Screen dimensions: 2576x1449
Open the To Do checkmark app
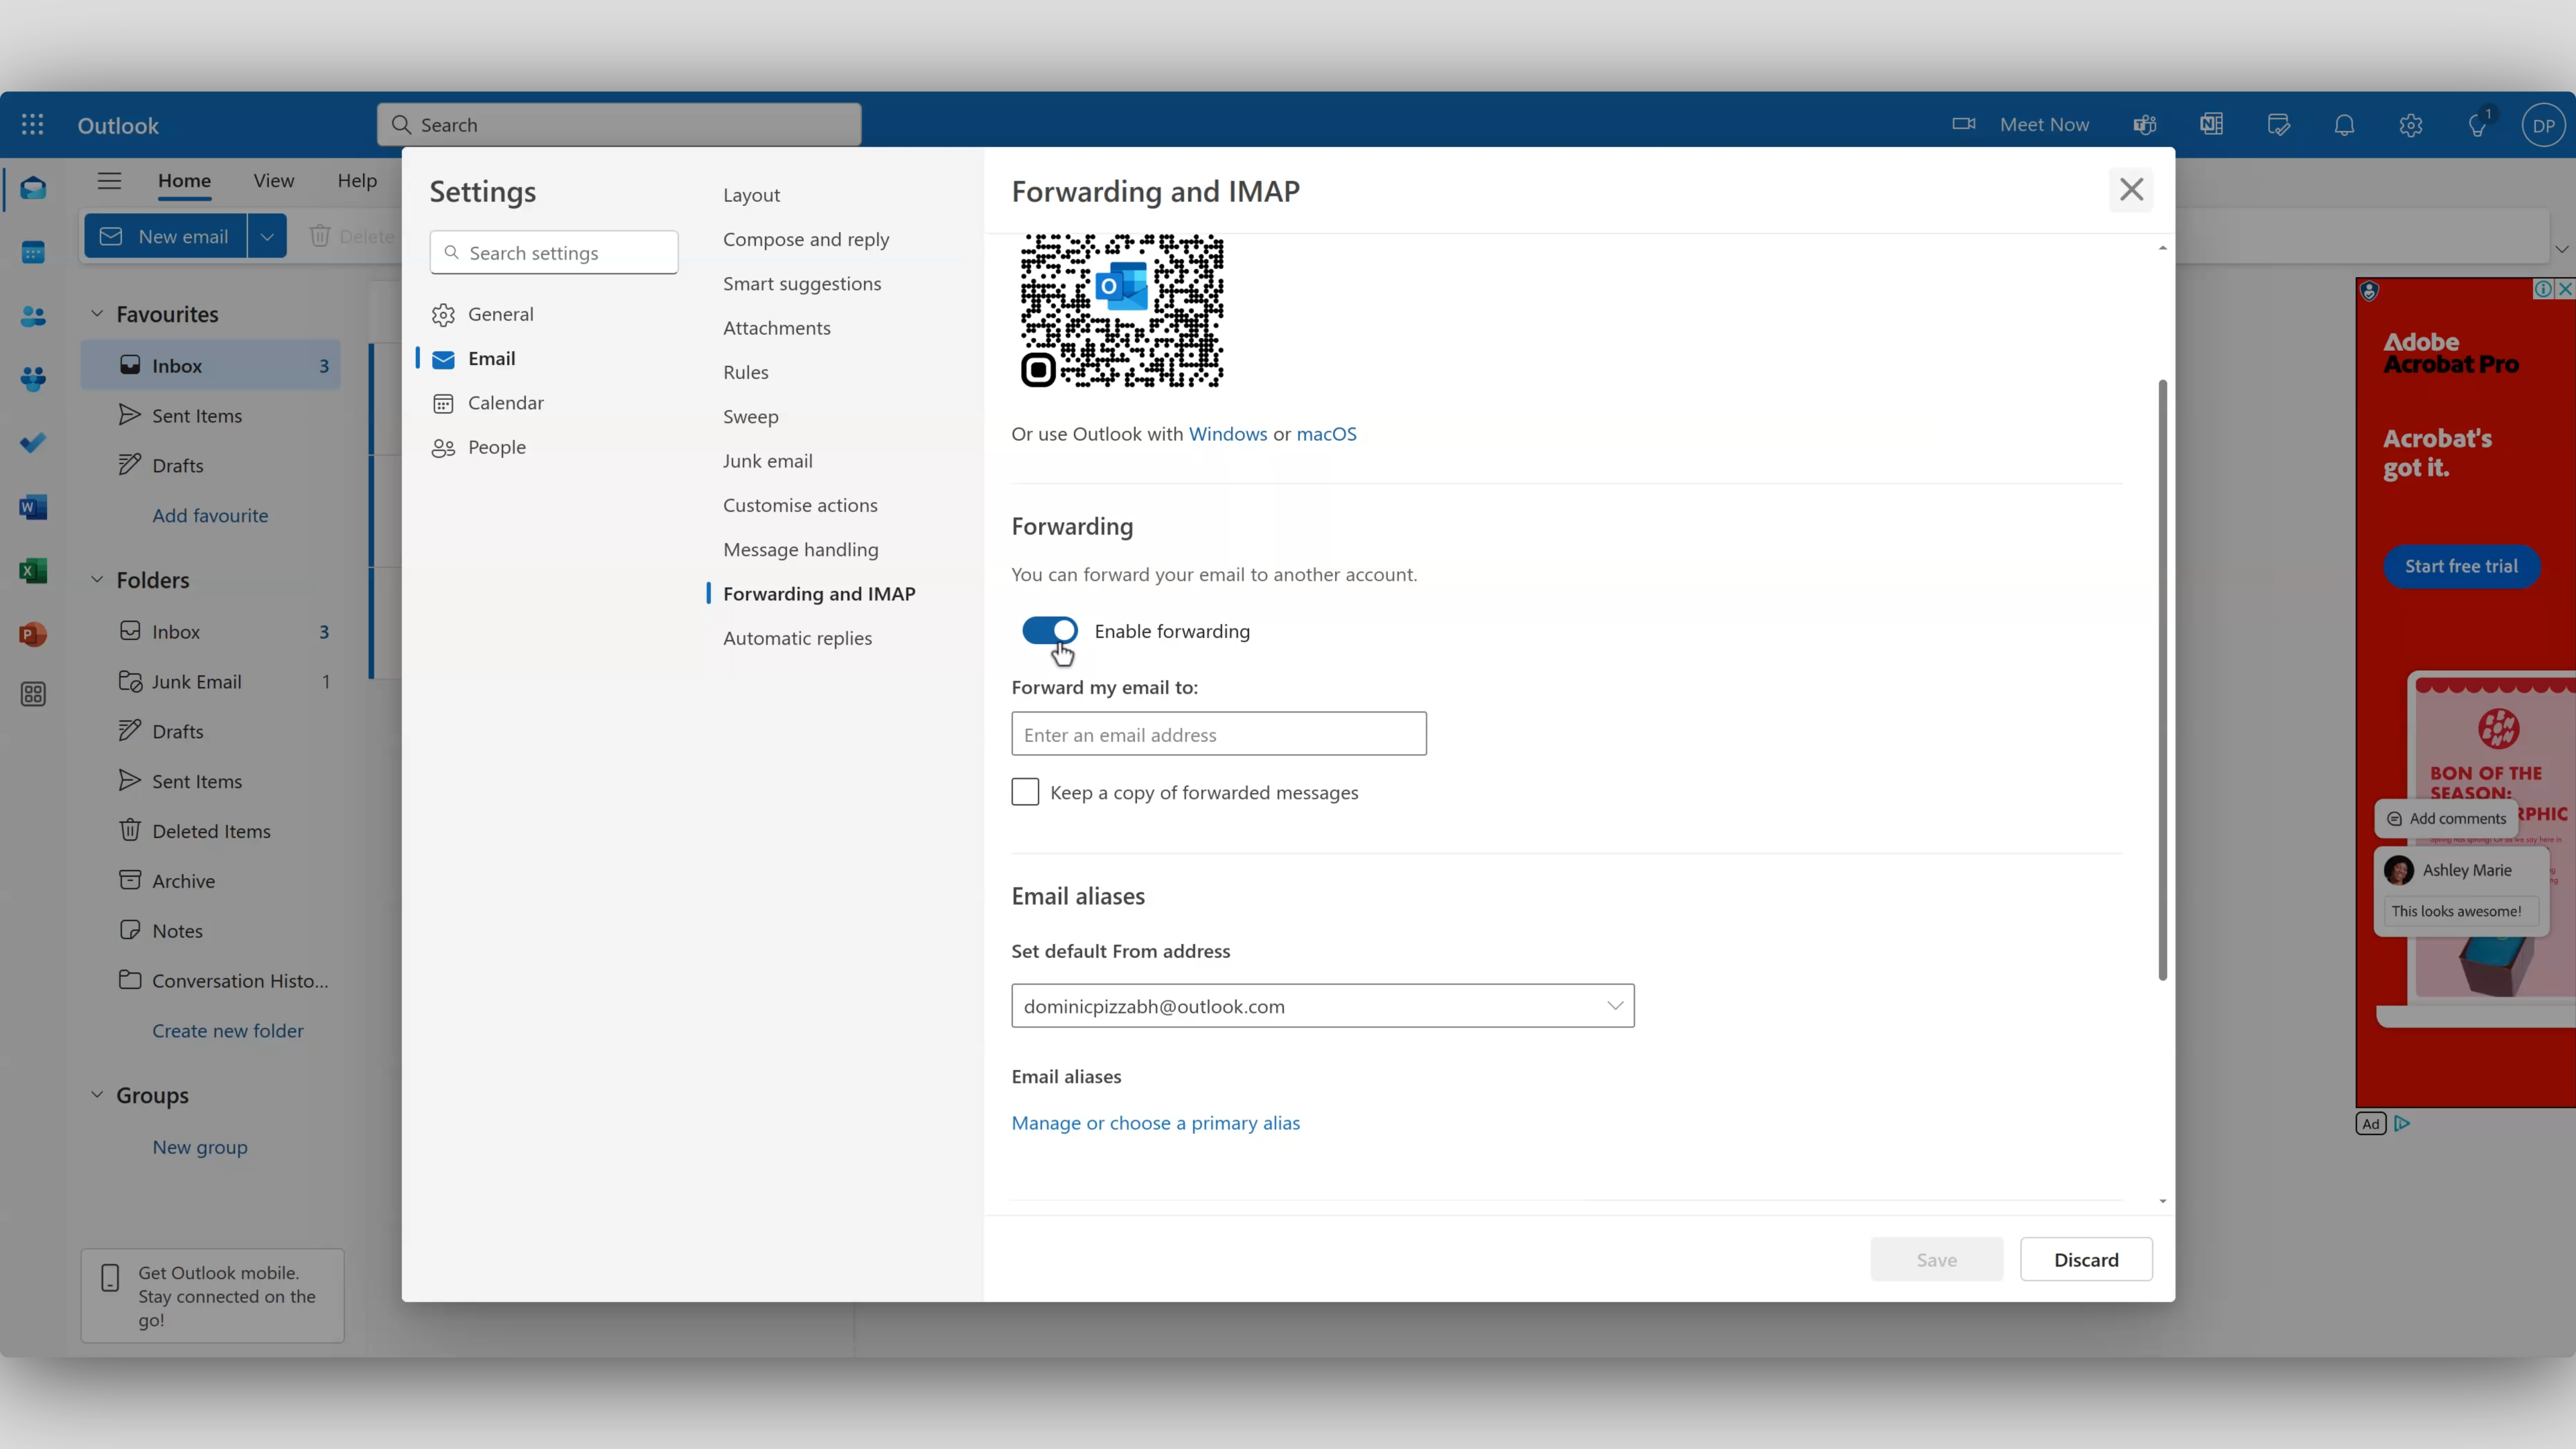click(x=33, y=443)
